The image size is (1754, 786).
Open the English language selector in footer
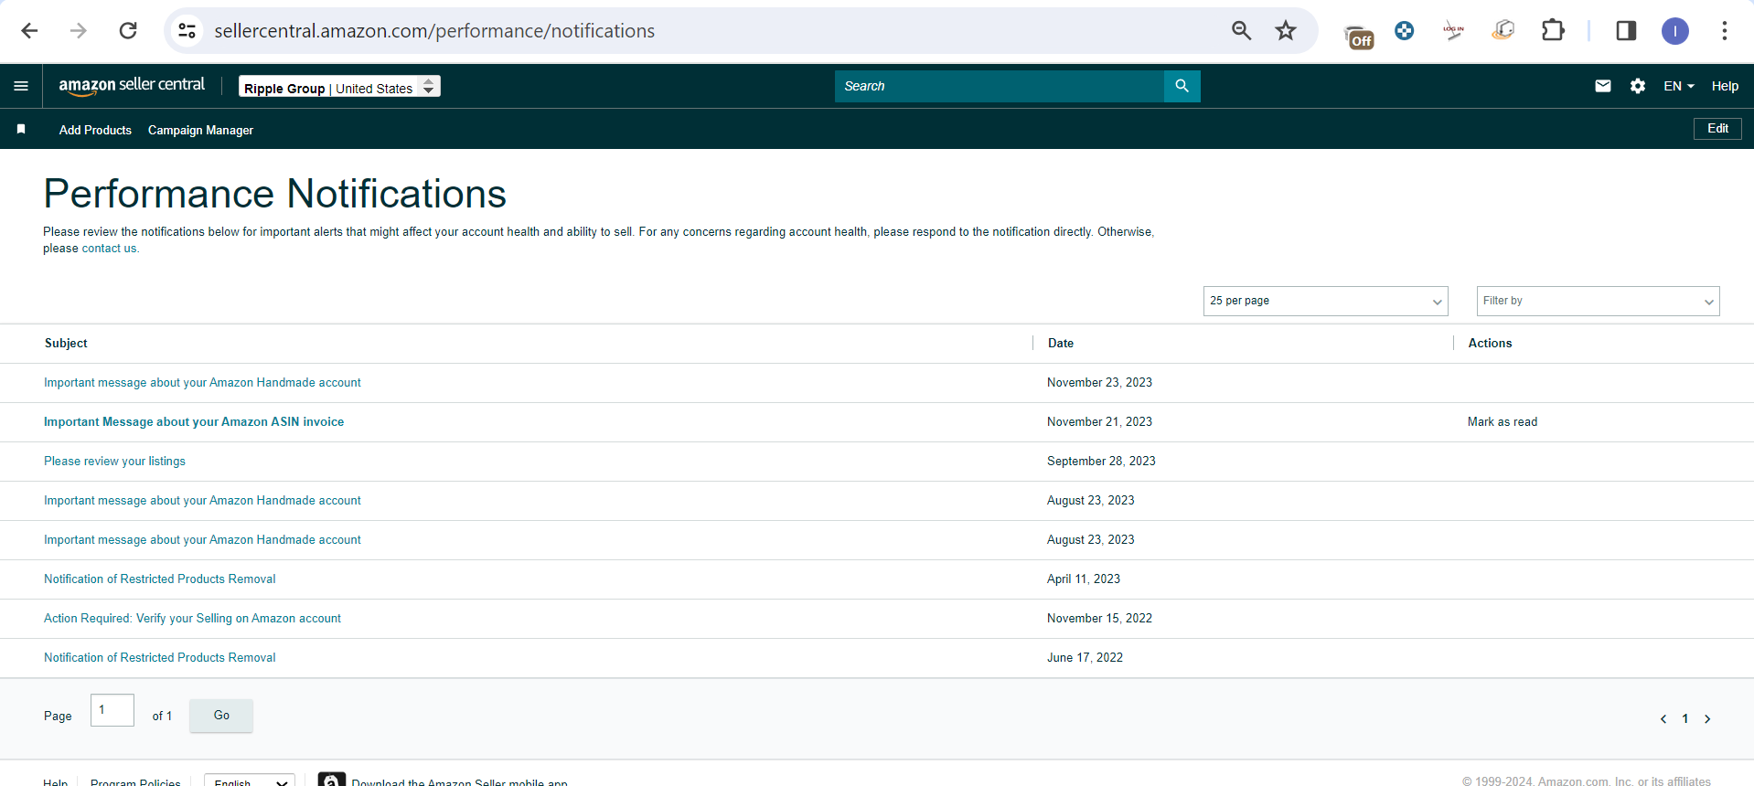coord(250,781)
